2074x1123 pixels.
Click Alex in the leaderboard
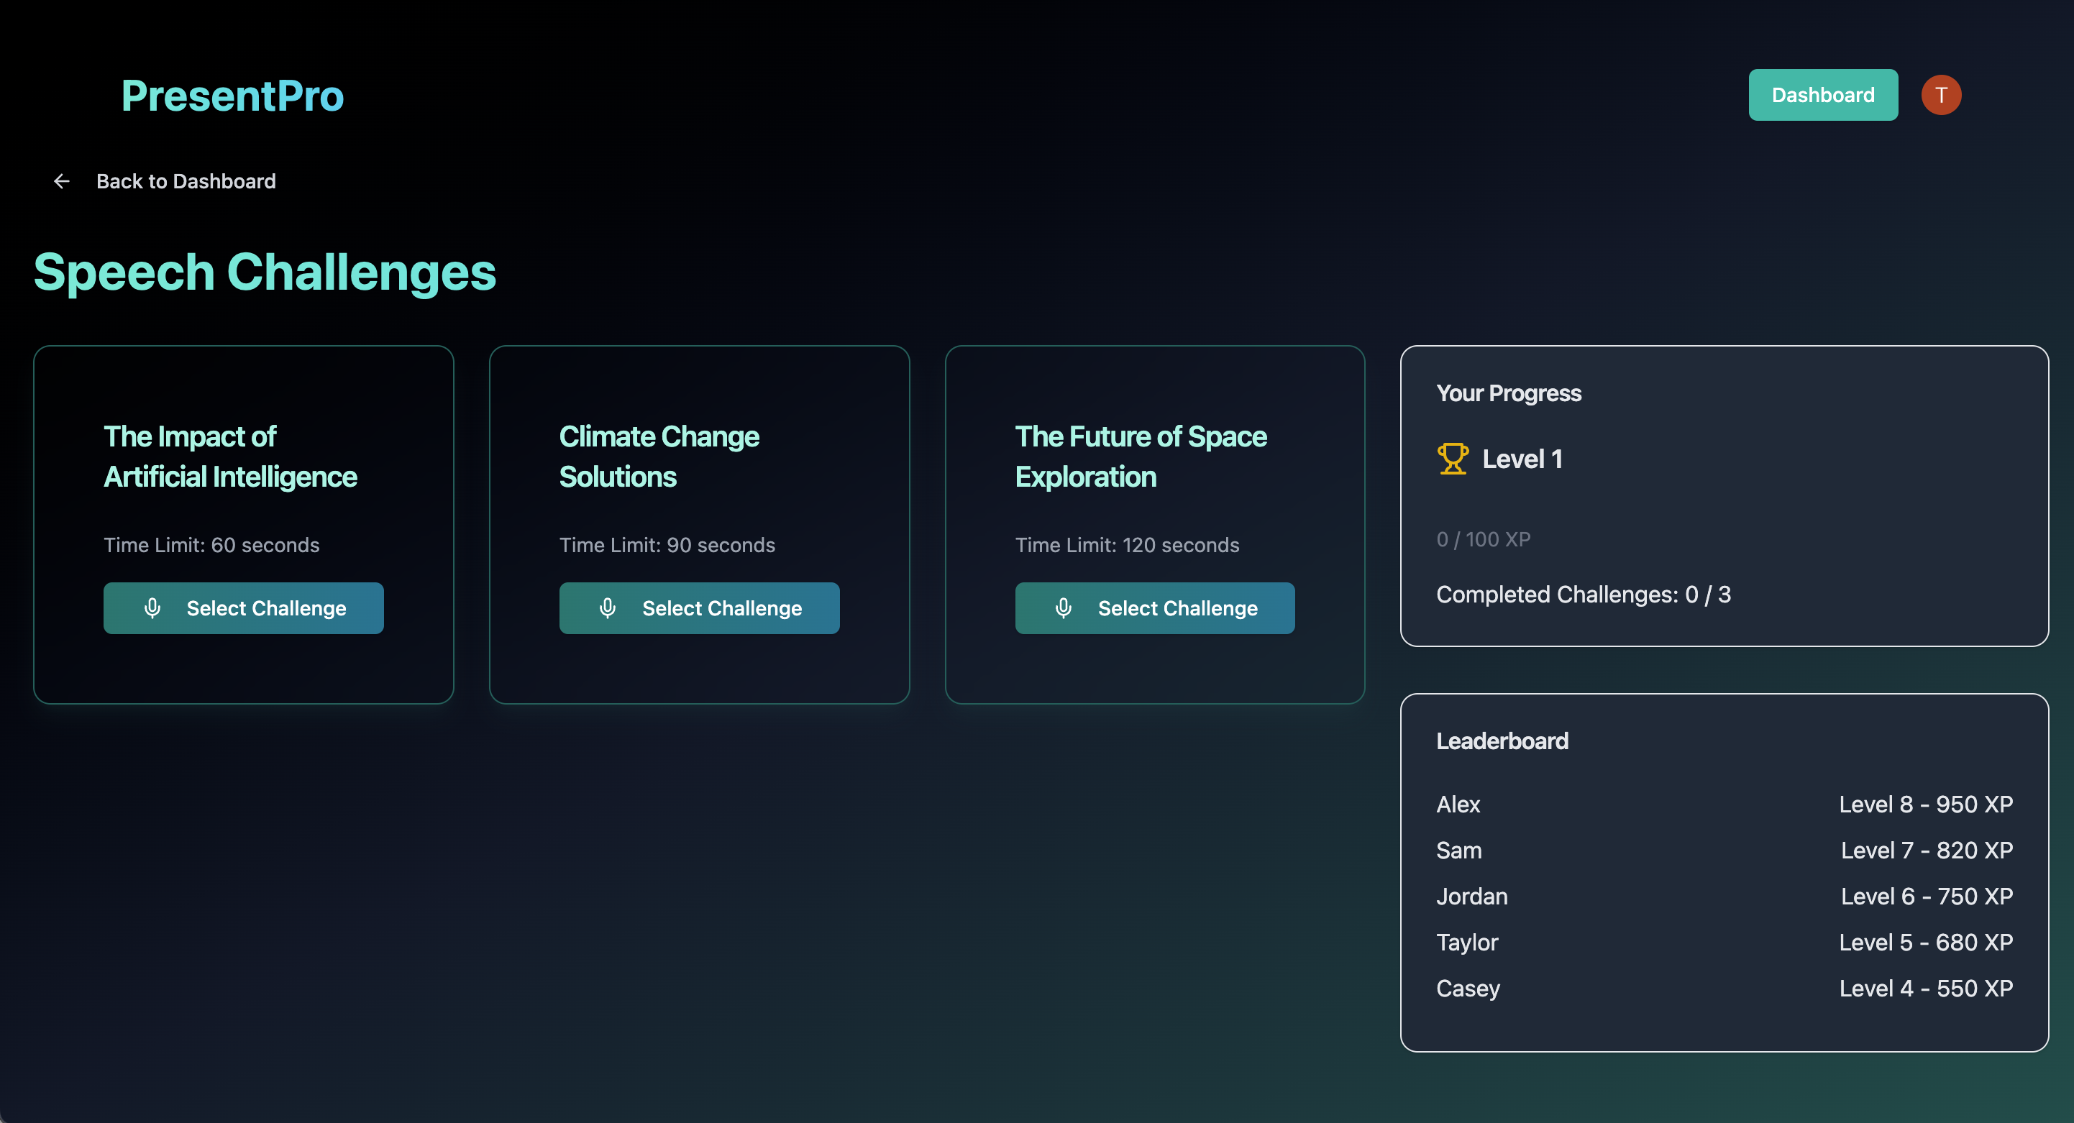tap(1457, 805)
